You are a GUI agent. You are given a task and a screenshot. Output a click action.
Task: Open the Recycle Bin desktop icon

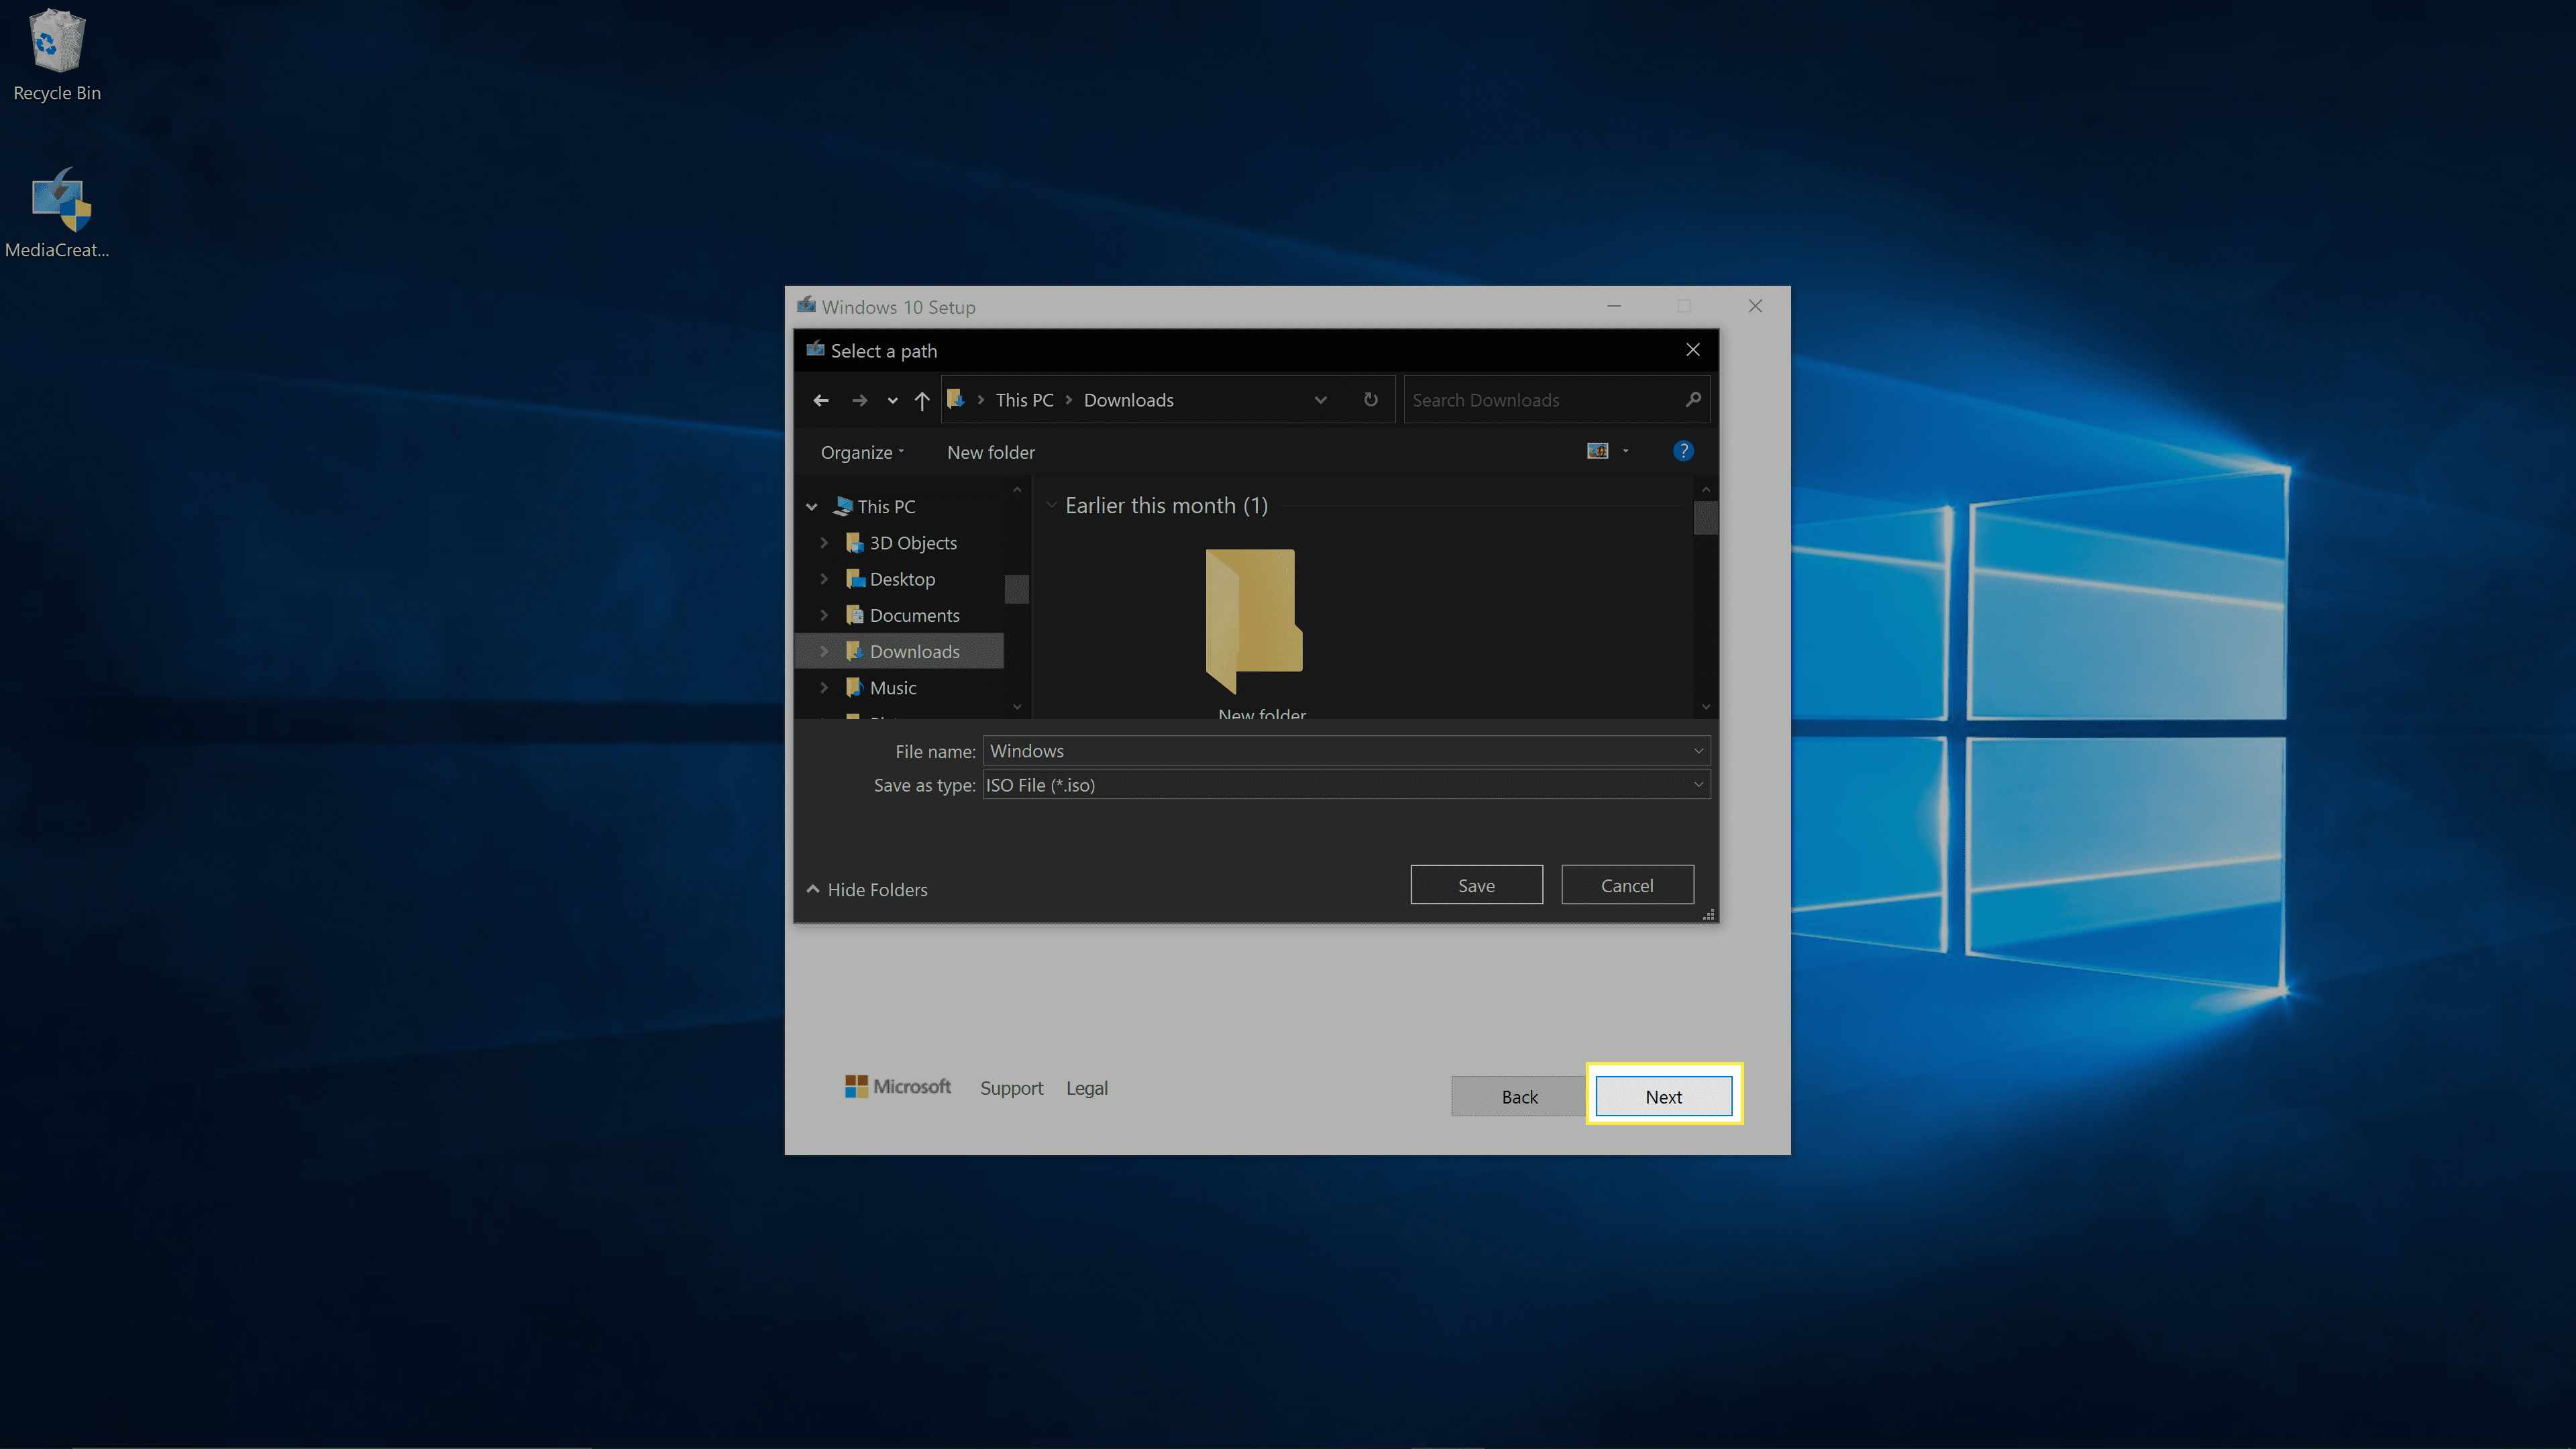57,55
